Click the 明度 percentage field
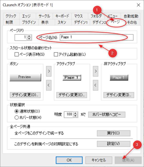Image resolution: width=144 pixels, height=167 pixels. coord(69,115)
